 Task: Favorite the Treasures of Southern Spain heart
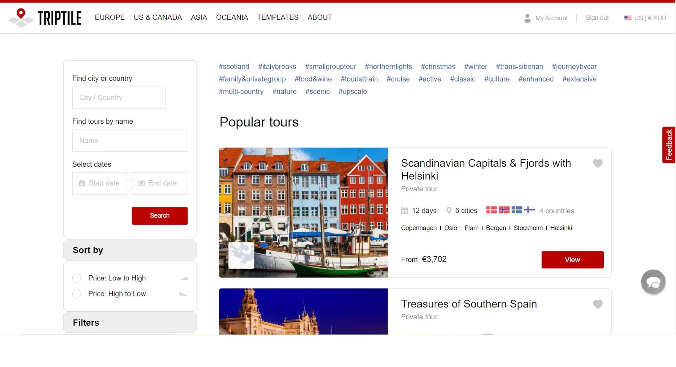[x=597, y=304]
